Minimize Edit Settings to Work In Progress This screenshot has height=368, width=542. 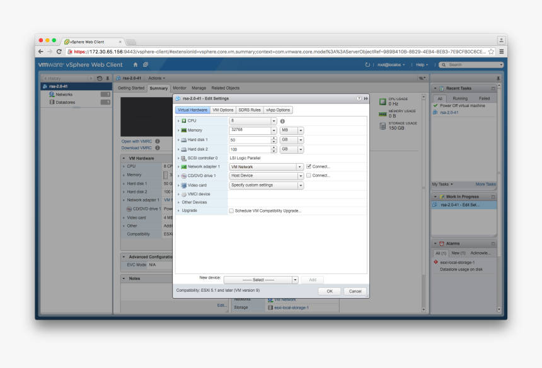pos(366,98)
